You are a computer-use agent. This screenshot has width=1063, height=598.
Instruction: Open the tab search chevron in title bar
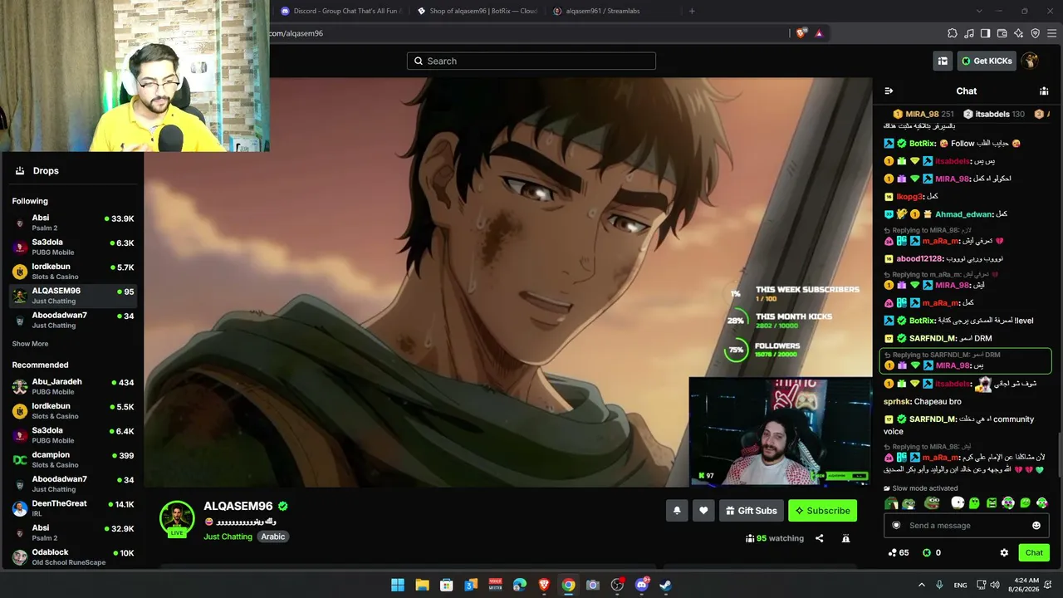tap(980, 11)
